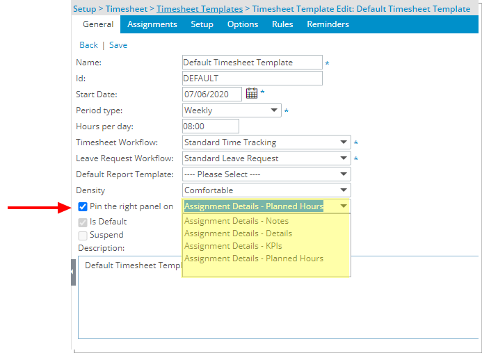Screen dimensions: 482x353
Task: Click the Back link
Action: point(88,45)
